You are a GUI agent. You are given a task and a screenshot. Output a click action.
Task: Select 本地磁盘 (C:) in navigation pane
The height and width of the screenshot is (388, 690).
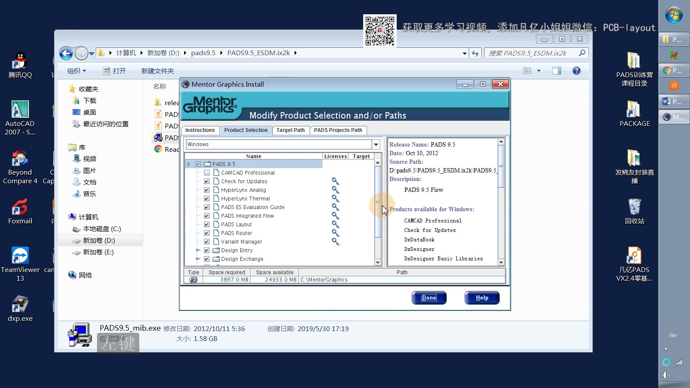pyautogui.click(x=102, y=229)
